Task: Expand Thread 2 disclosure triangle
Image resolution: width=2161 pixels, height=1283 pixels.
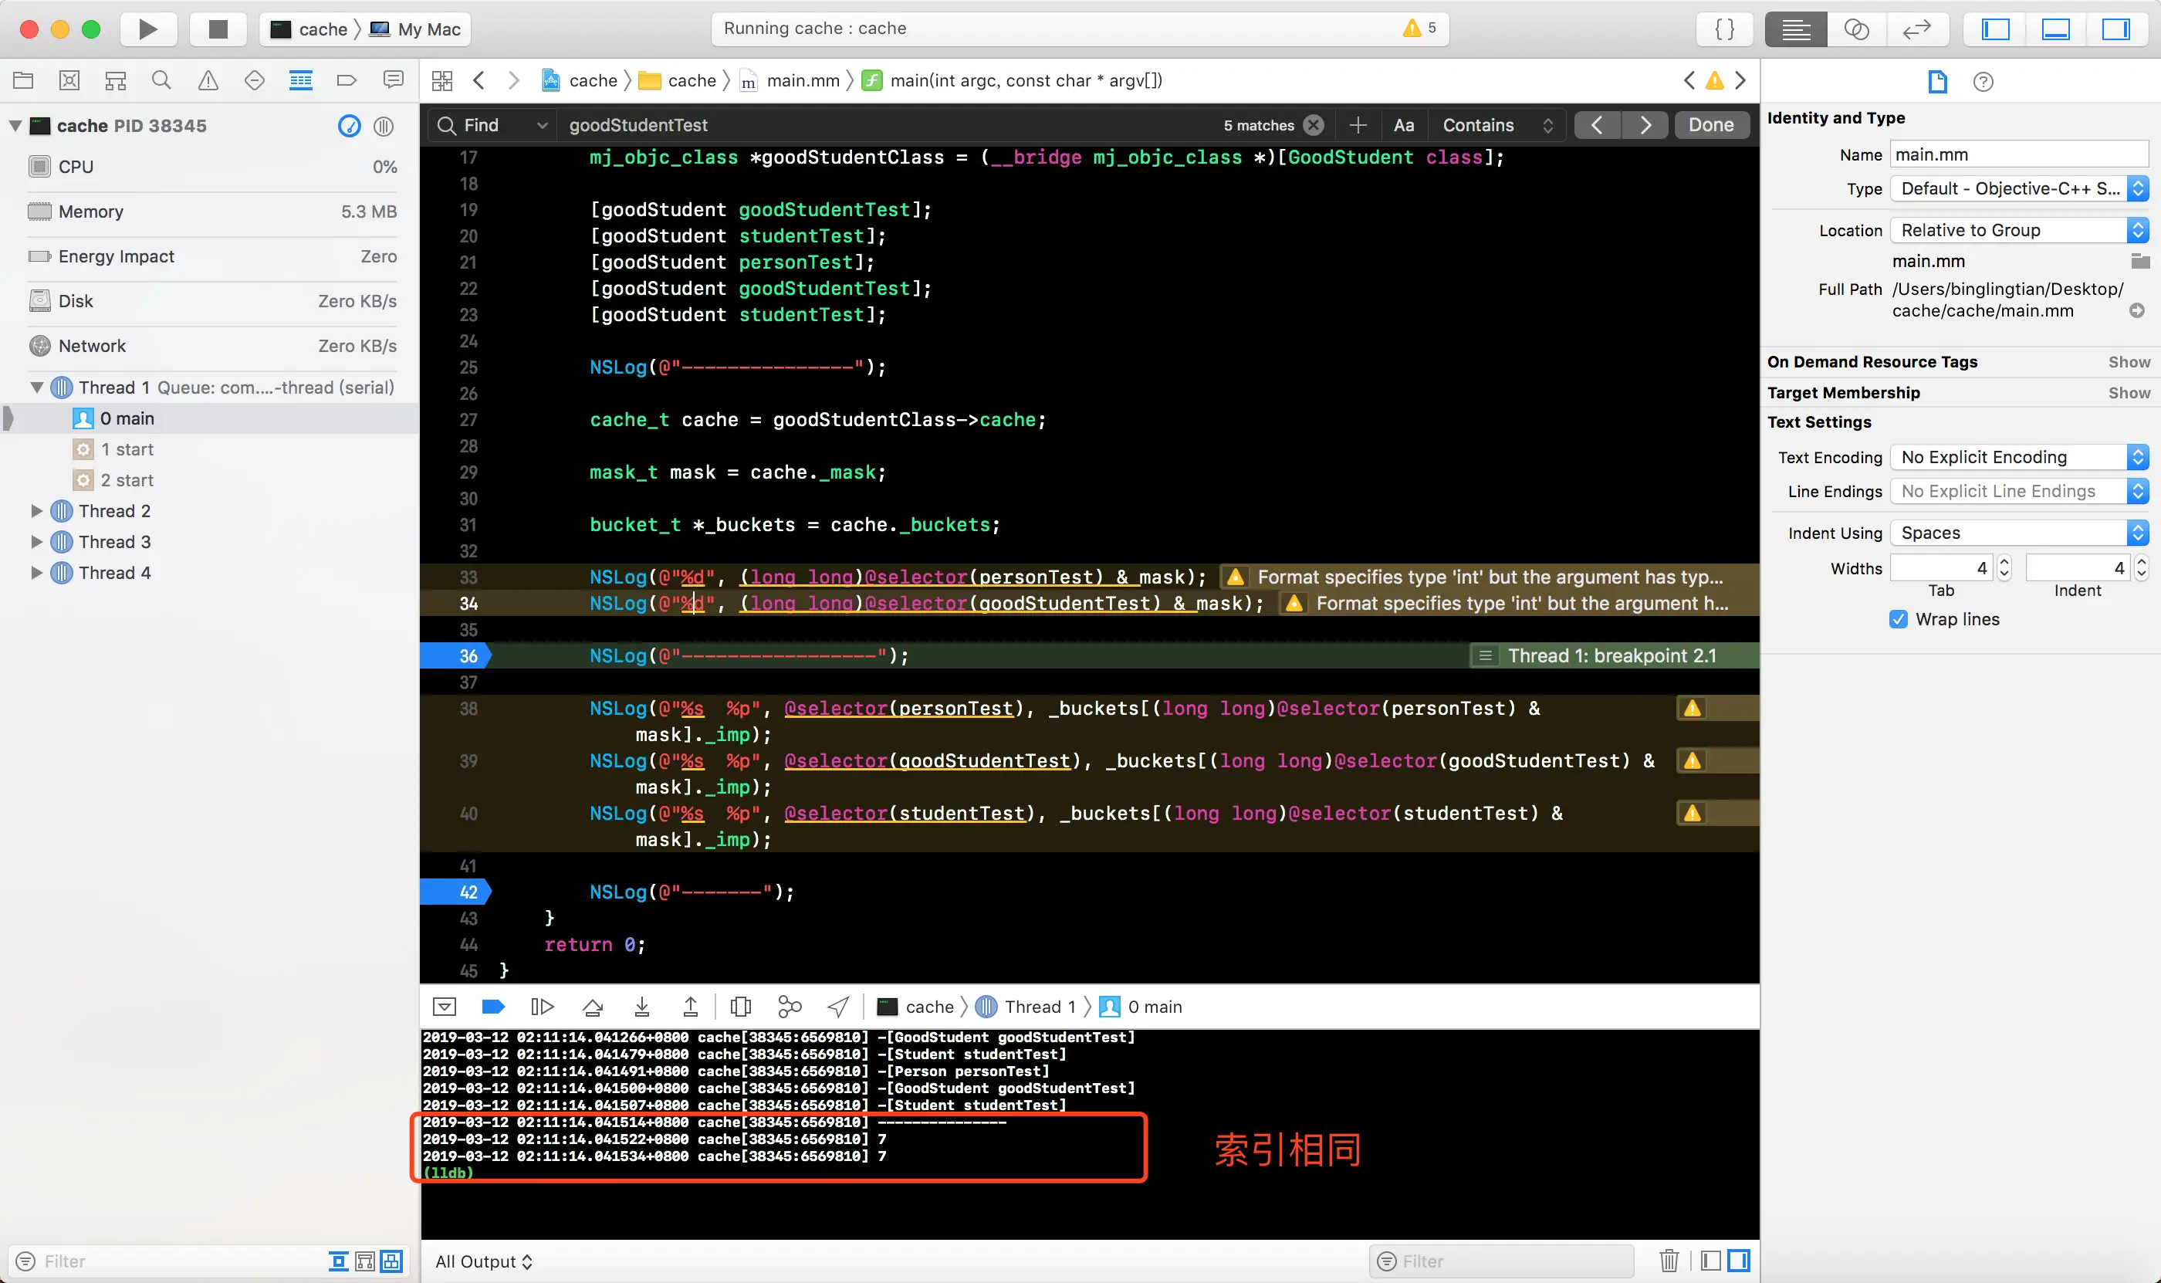Action: tap(36, 511)
